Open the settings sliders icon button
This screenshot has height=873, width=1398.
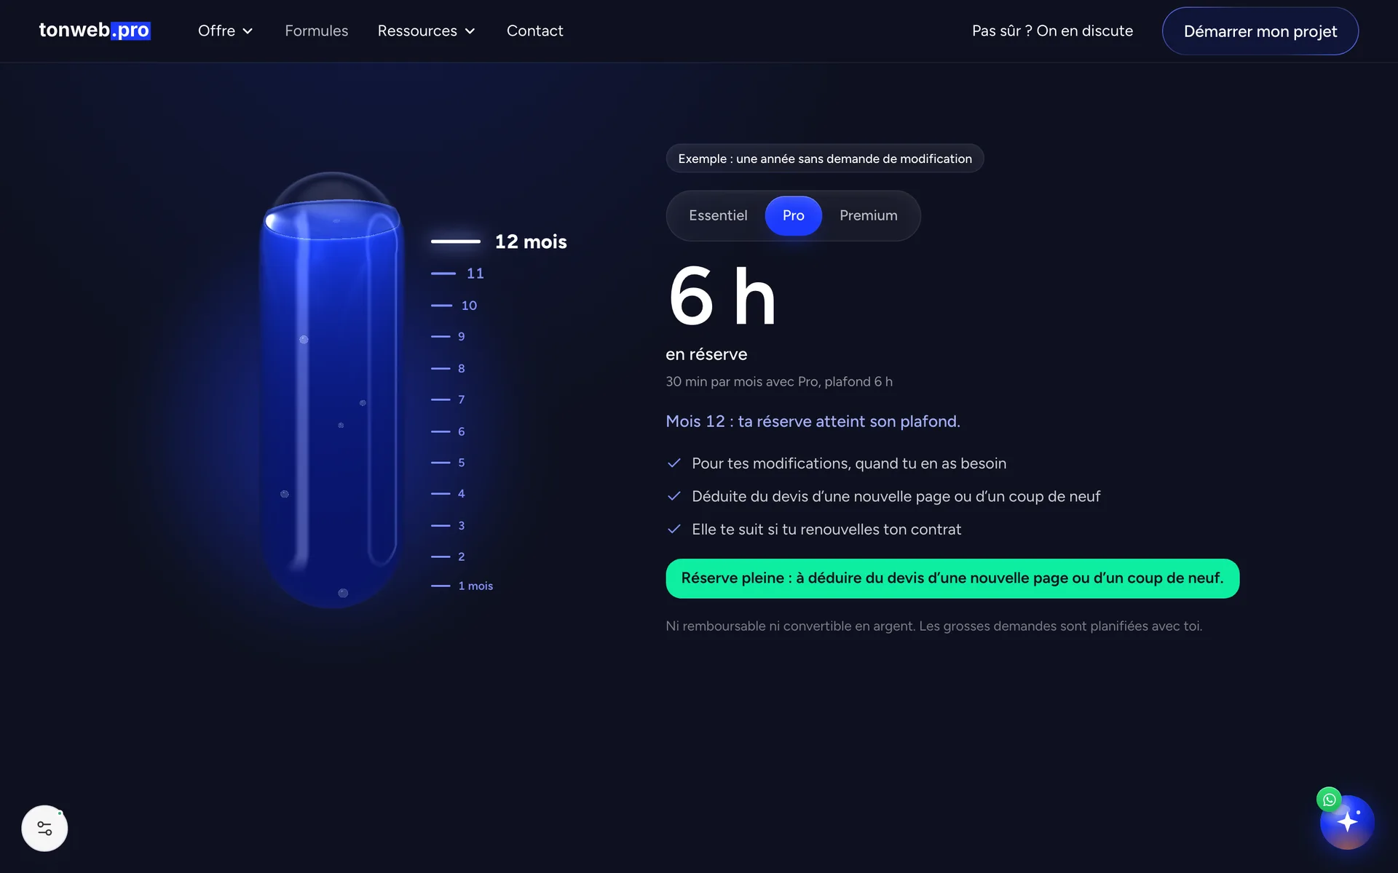[44, 828]
